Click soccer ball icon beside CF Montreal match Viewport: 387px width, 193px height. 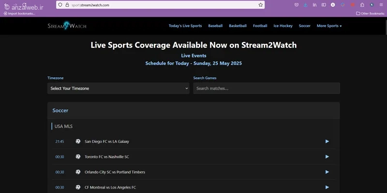pos(78,187)
